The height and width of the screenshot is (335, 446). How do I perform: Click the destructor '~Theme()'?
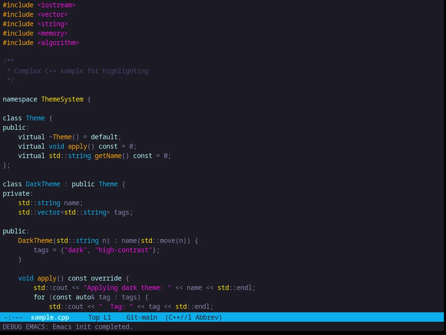(64, 137)
